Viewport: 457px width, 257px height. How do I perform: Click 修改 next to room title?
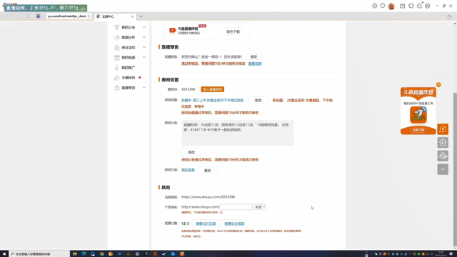[258, 100]
